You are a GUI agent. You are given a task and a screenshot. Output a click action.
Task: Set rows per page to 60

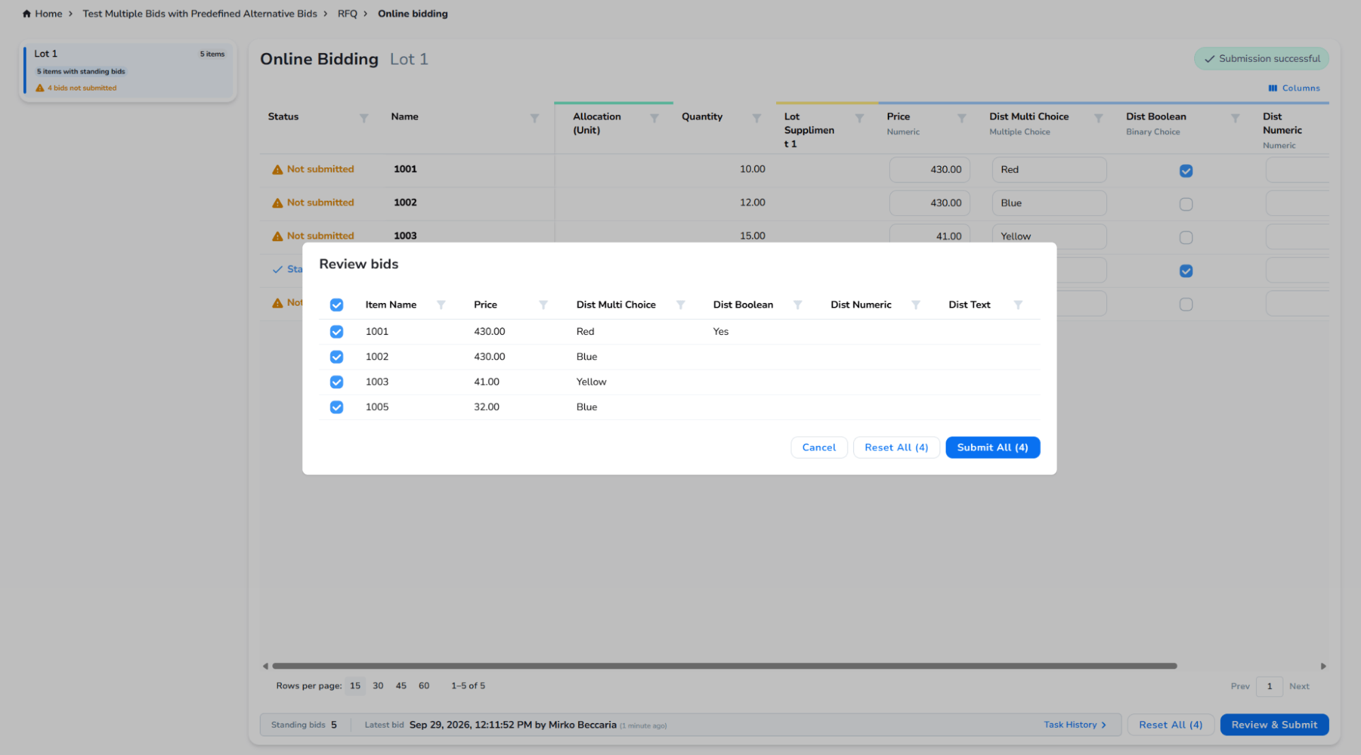(x=424, y=686)
